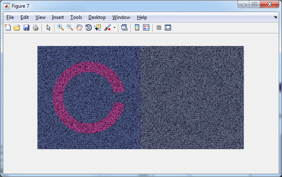Image resolution: width=282 pixels, height=177 pixels.
Task: Save the figure with the floppy disk icon
Action: (x=26, y=27)
